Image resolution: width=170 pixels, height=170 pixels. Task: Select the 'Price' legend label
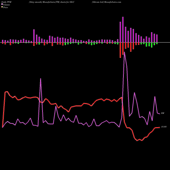tap(5, 7)
